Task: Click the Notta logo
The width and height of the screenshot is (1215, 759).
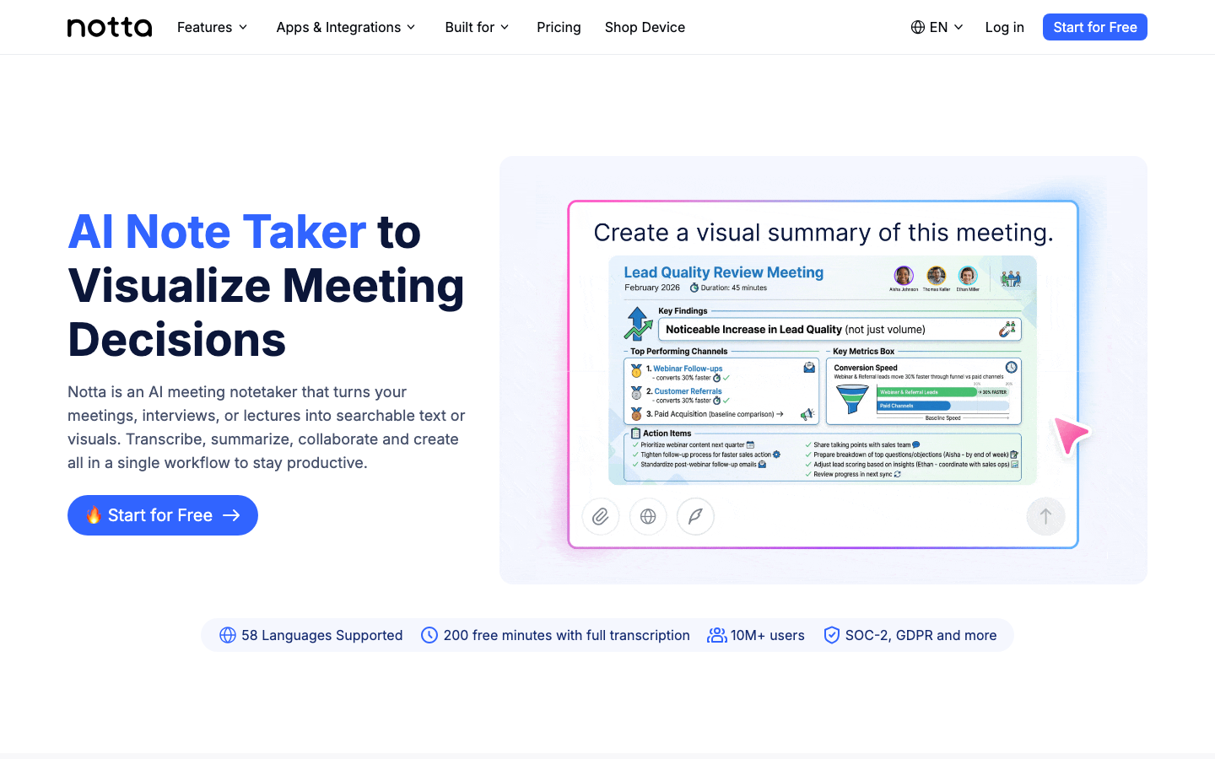Action: coord(110,27)
